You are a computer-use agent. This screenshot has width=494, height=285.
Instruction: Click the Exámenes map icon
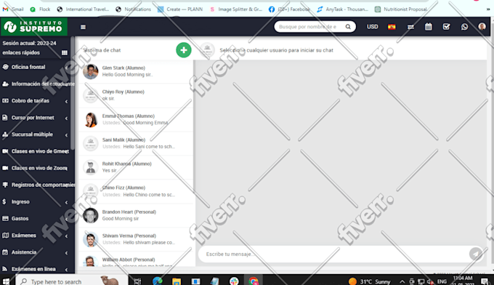[x=5, y=235]
